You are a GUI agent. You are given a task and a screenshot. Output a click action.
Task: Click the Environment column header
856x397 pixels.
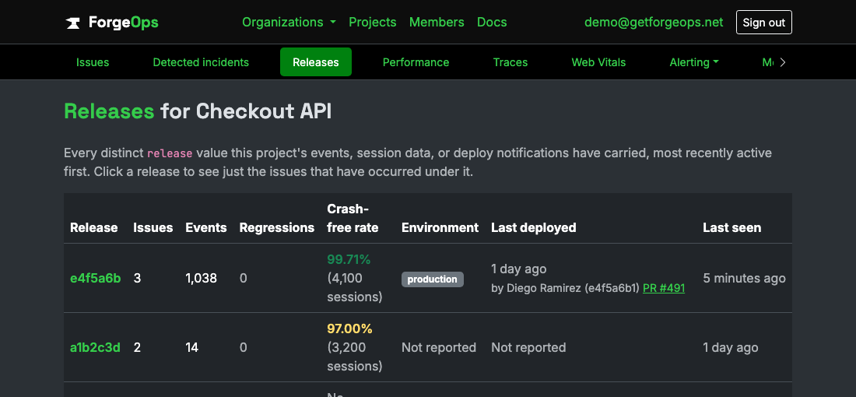click(x=440, y=228)
